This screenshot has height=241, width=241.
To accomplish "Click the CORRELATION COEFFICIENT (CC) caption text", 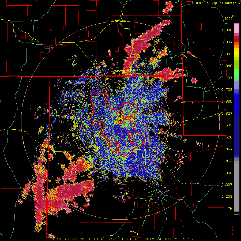I will [84, 239].
